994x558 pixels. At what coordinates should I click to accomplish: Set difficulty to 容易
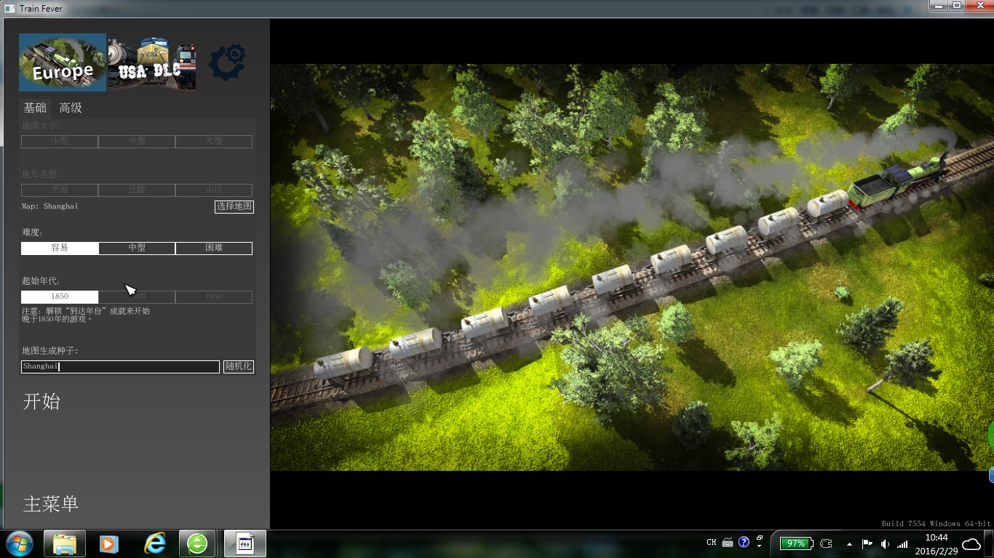point(60,248)
